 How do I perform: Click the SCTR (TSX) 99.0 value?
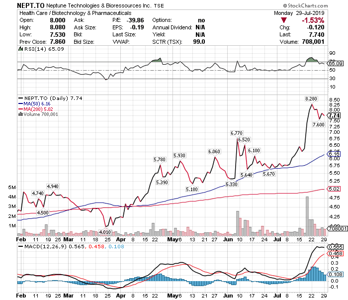tap(199, 42)
